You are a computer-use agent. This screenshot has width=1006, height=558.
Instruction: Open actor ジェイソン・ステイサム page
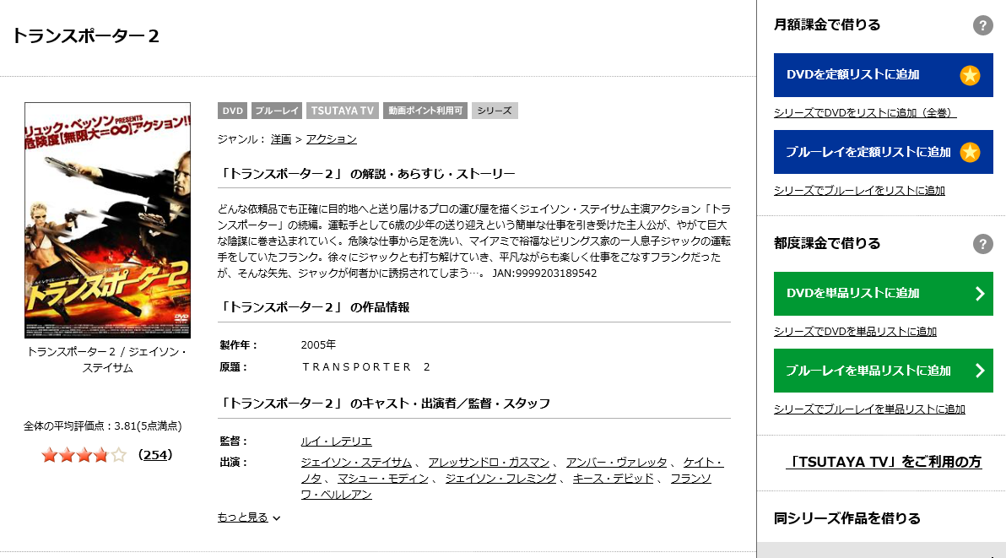click(x=356, y=463)
